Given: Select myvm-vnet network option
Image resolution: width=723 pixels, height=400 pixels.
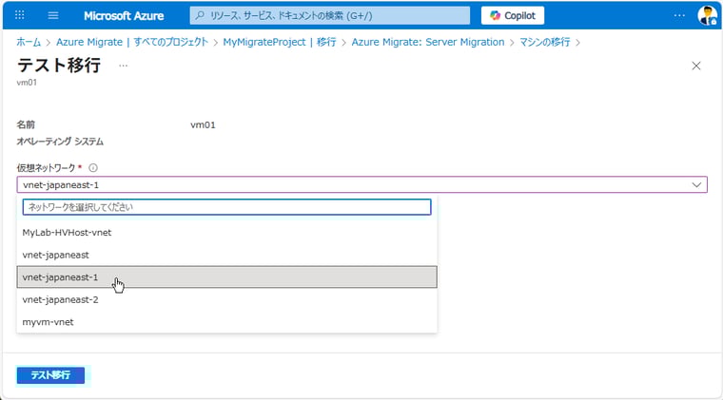Looking at the screenshot, I should coord(226,322).
